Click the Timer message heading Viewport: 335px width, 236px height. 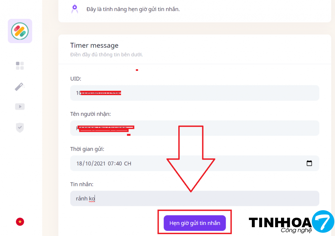(94, 45)
